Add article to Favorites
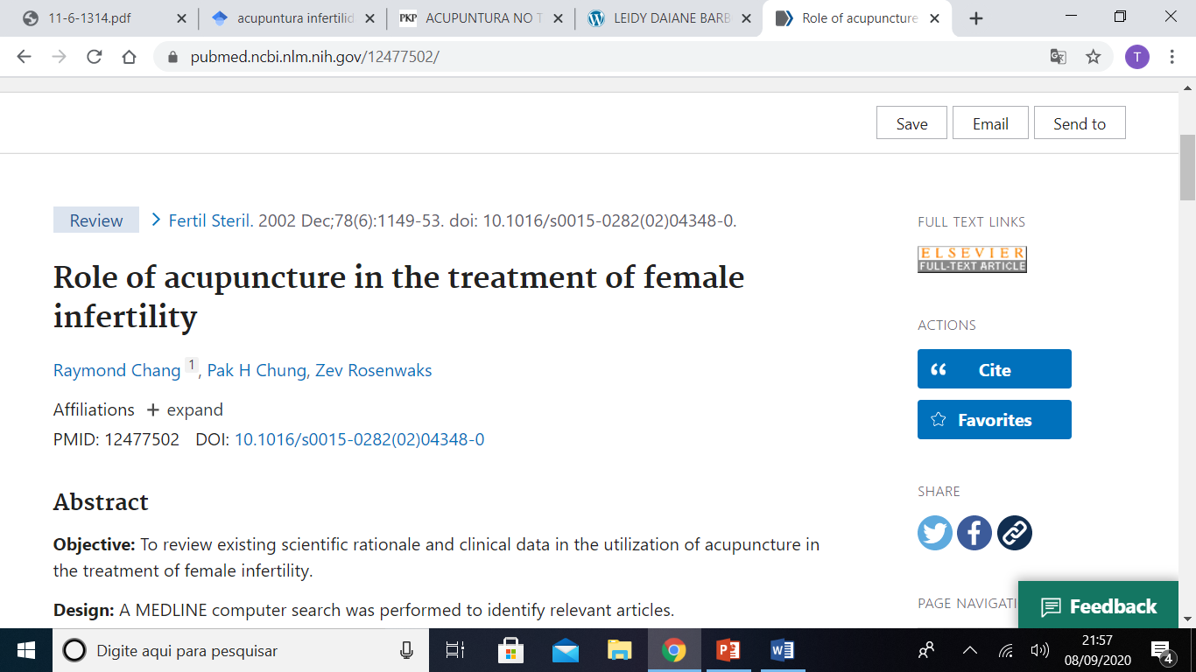The image size is (1196, 672). click(994, 420)
